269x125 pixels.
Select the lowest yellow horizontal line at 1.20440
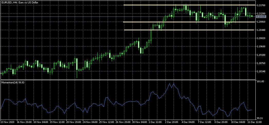(x=189, y=30)
